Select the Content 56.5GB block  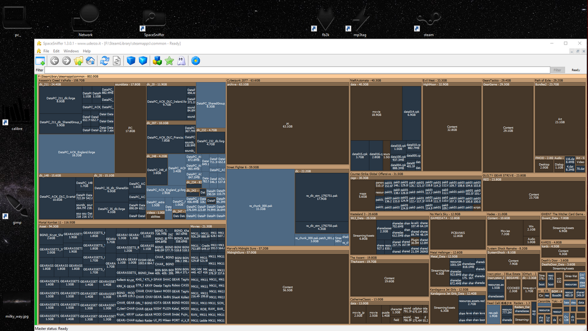[x=288, y=289]
